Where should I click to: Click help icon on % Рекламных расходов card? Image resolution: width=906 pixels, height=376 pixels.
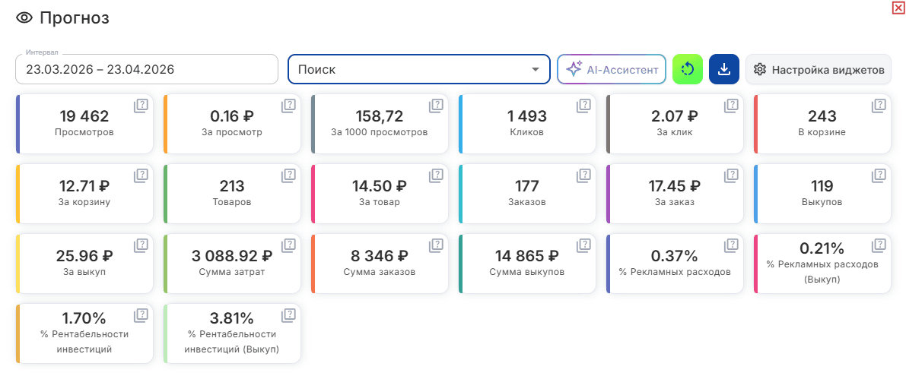coord(731,245)
